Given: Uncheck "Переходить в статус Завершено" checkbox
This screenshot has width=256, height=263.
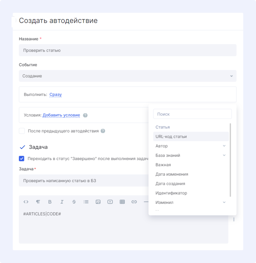Looking at the screenshot, I should coord(22,158).
